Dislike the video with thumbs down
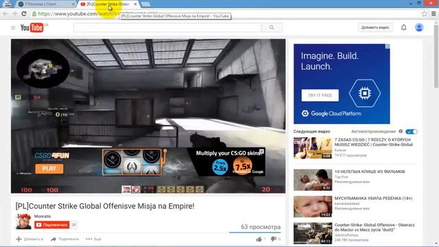This screenshot has height=247, width=439. coord(273,239)
